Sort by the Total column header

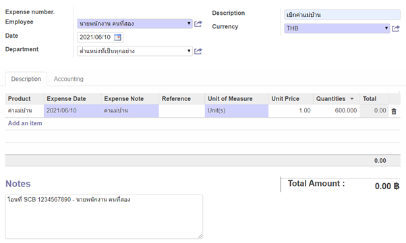click(374, 99)
